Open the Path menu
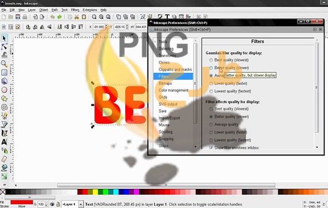The image size is (328, 208). [x=55, y=10]
